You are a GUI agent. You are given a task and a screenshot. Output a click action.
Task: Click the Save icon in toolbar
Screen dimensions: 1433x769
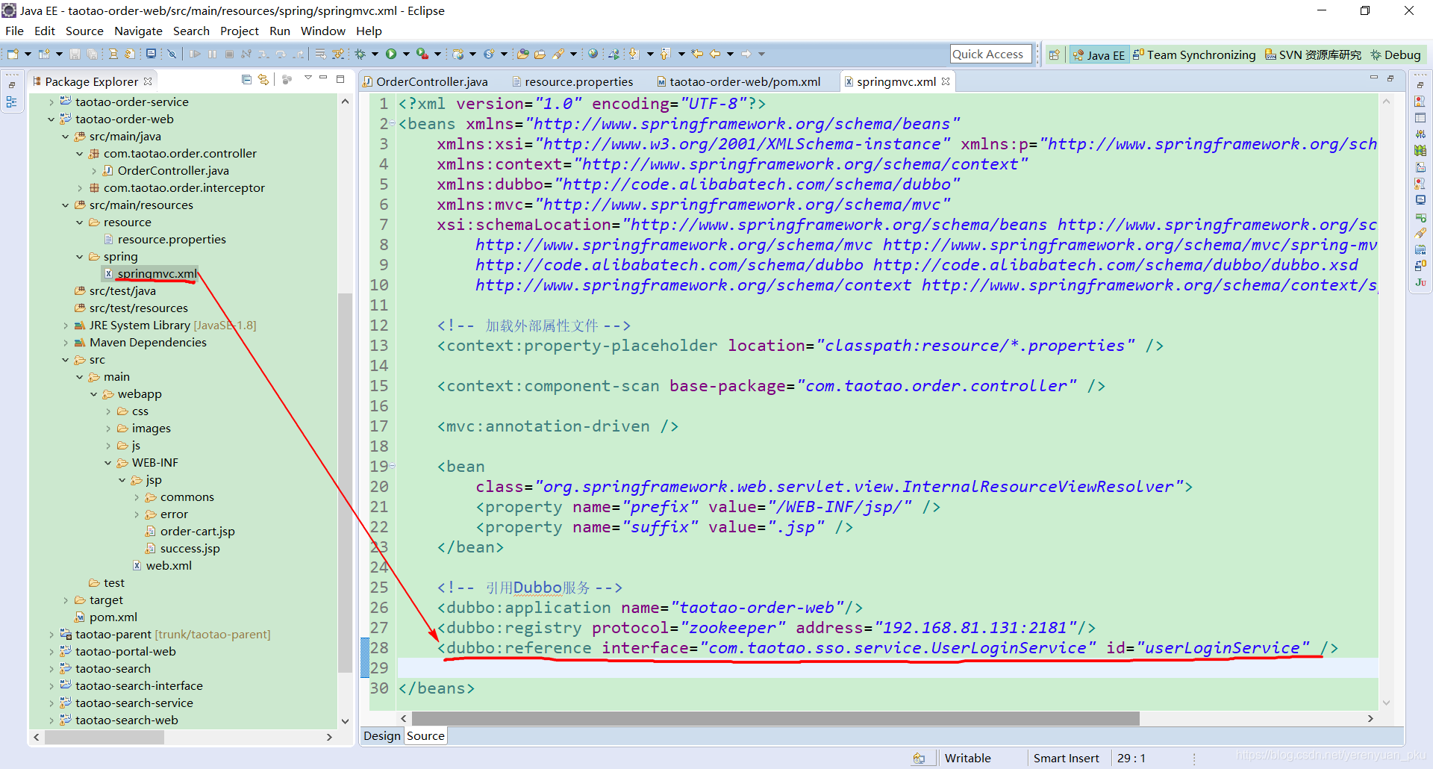pos(75,54)
